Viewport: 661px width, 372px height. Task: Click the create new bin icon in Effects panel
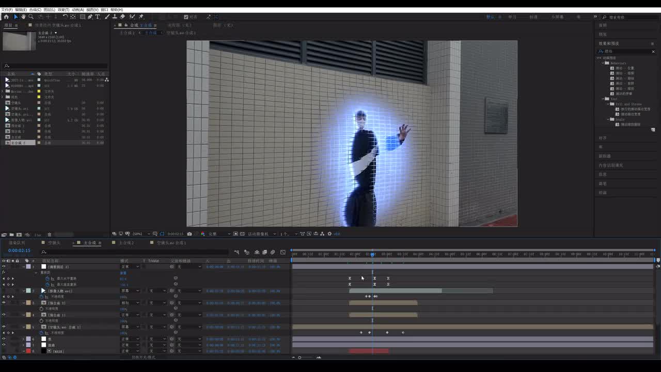click(653, 130)
